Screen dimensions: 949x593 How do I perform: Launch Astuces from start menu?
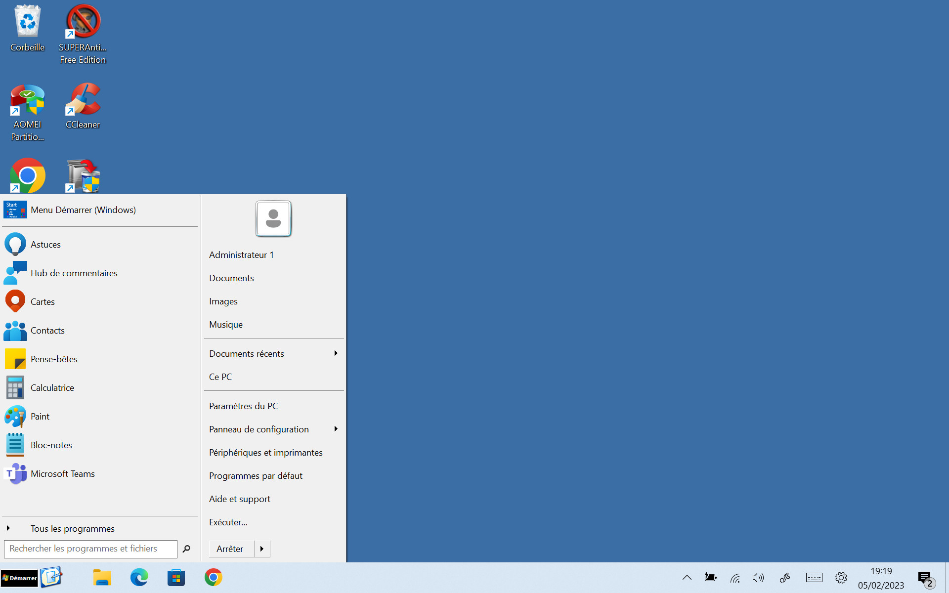click(100, 244)
